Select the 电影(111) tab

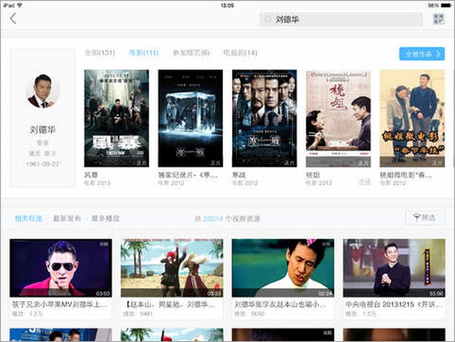143,53
